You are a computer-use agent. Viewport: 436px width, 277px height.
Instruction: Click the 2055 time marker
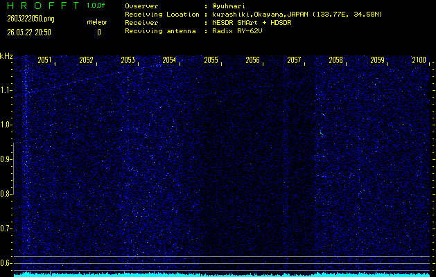[211, 60]
